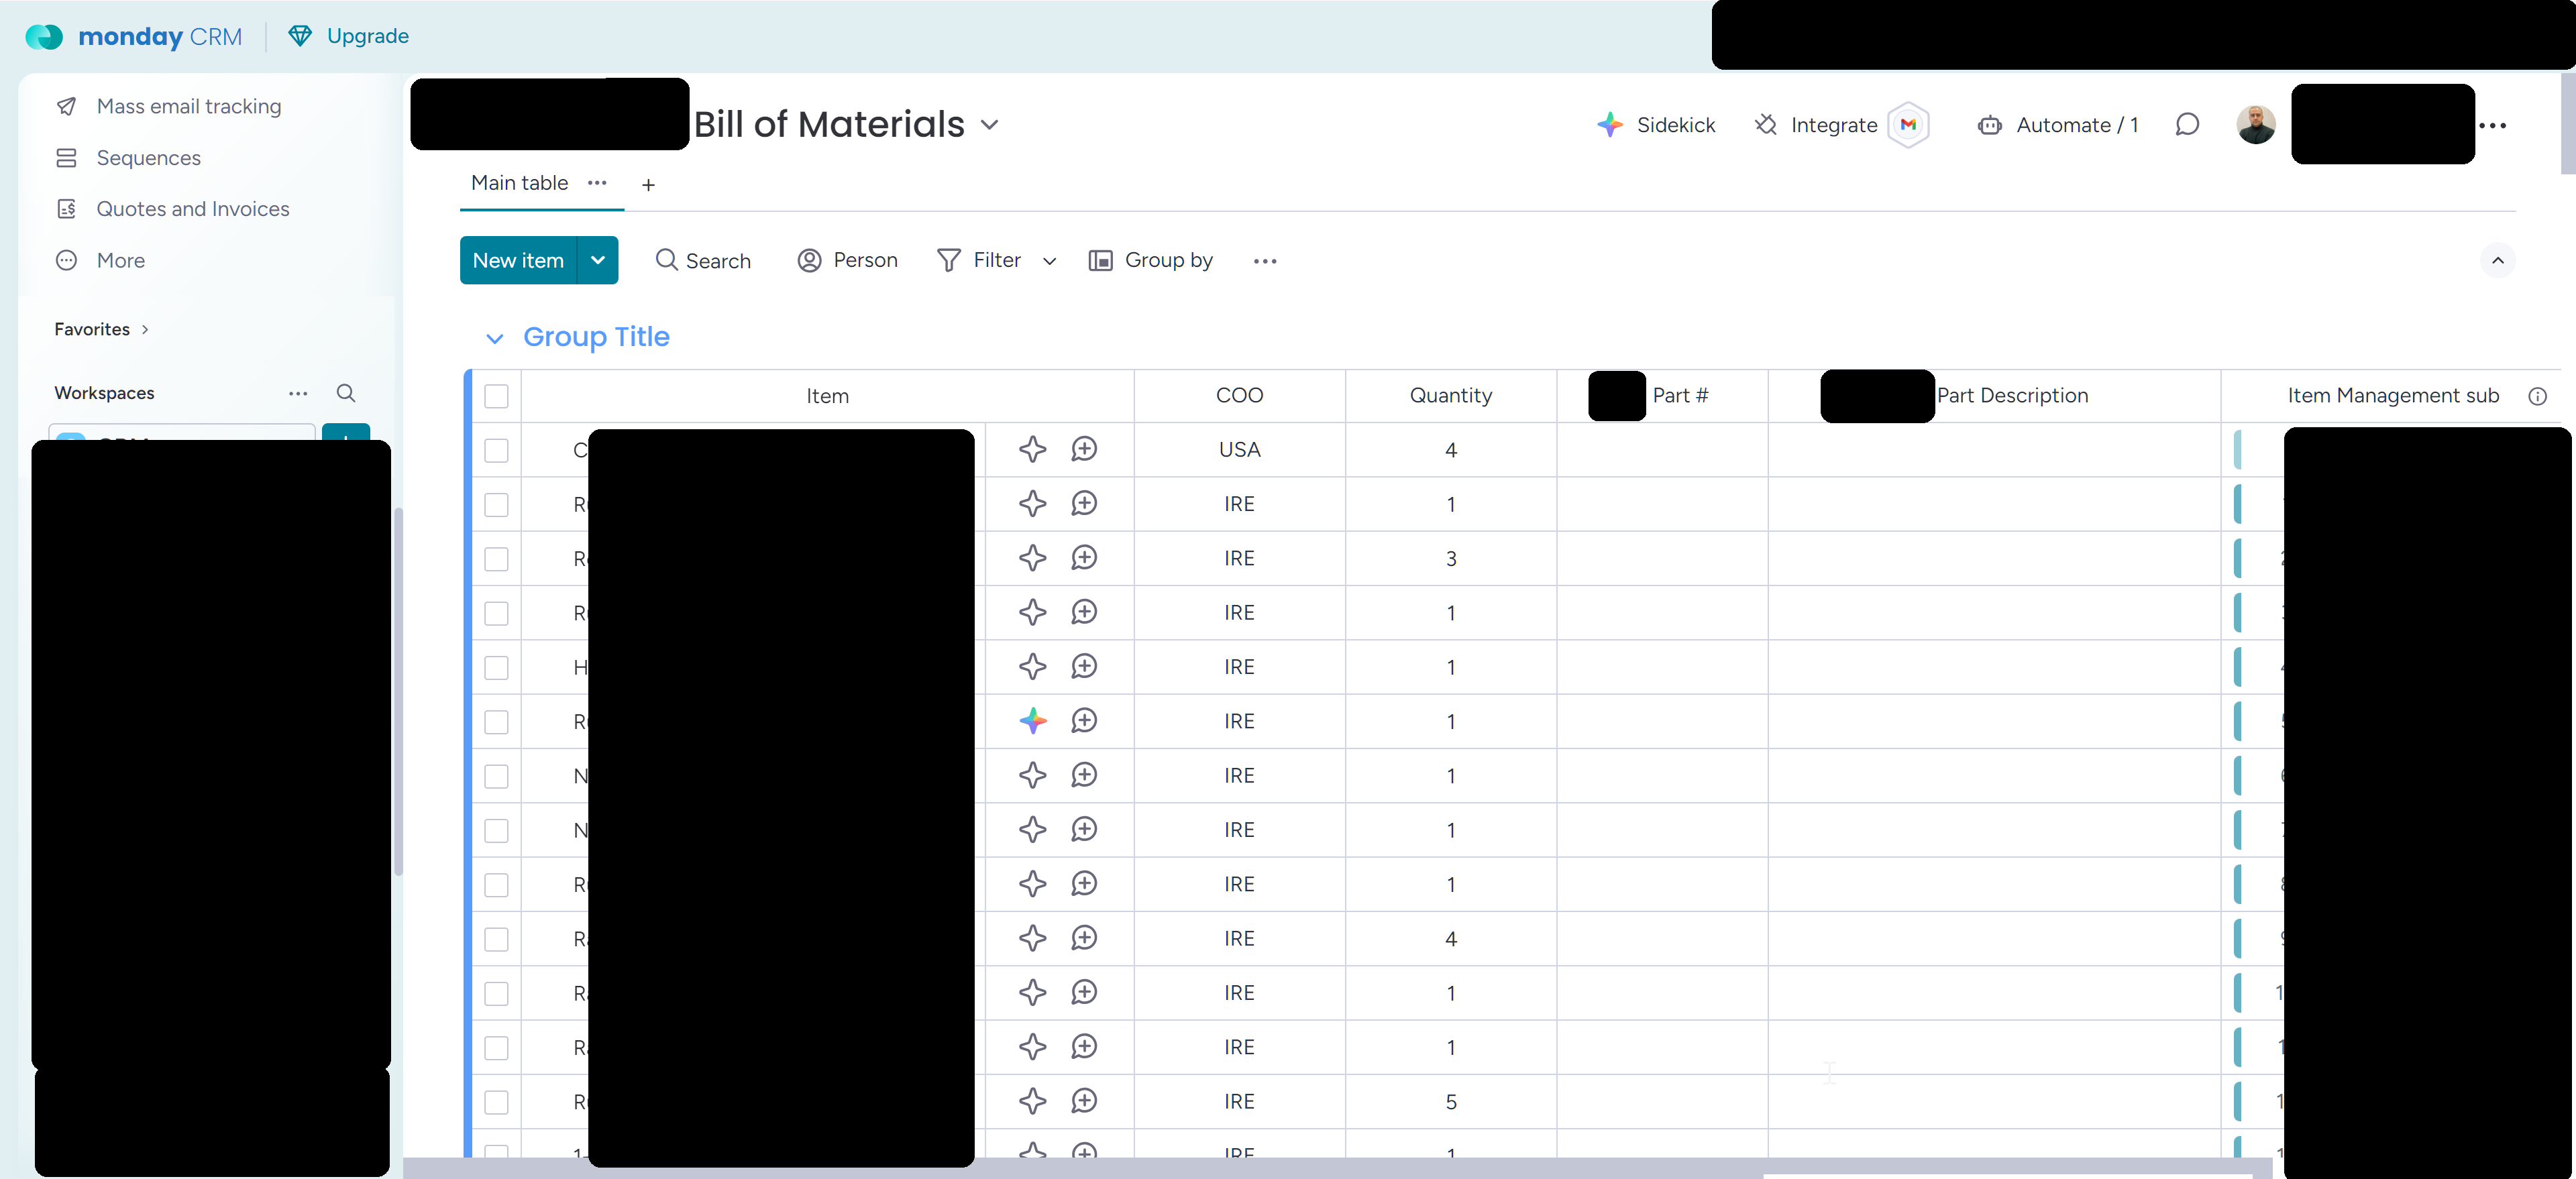This screenshot has width=2576, height=1179.
Task: Click the Upgrade link
Action: tap(367, 36)
